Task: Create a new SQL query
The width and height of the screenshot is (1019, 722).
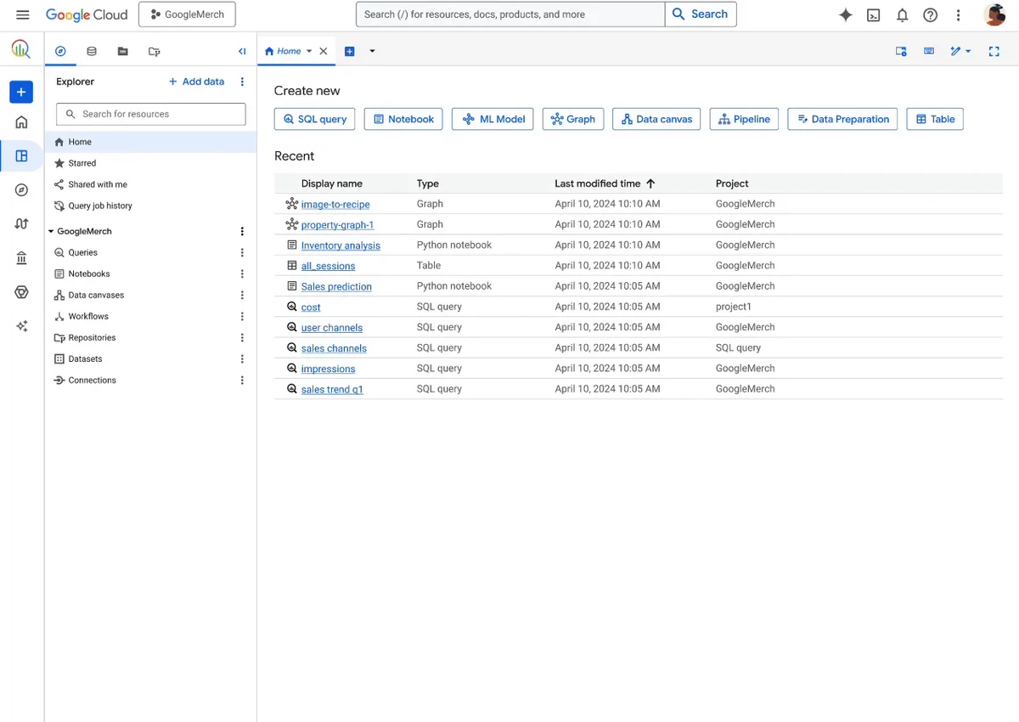Action: pyautogui.click(x=314, y=119)
